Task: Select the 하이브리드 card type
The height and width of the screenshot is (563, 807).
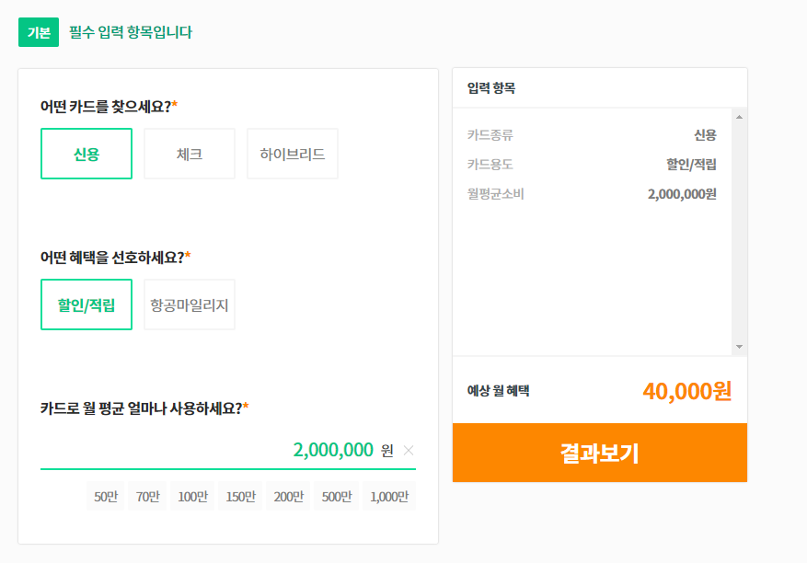Action: coord(292,154)
